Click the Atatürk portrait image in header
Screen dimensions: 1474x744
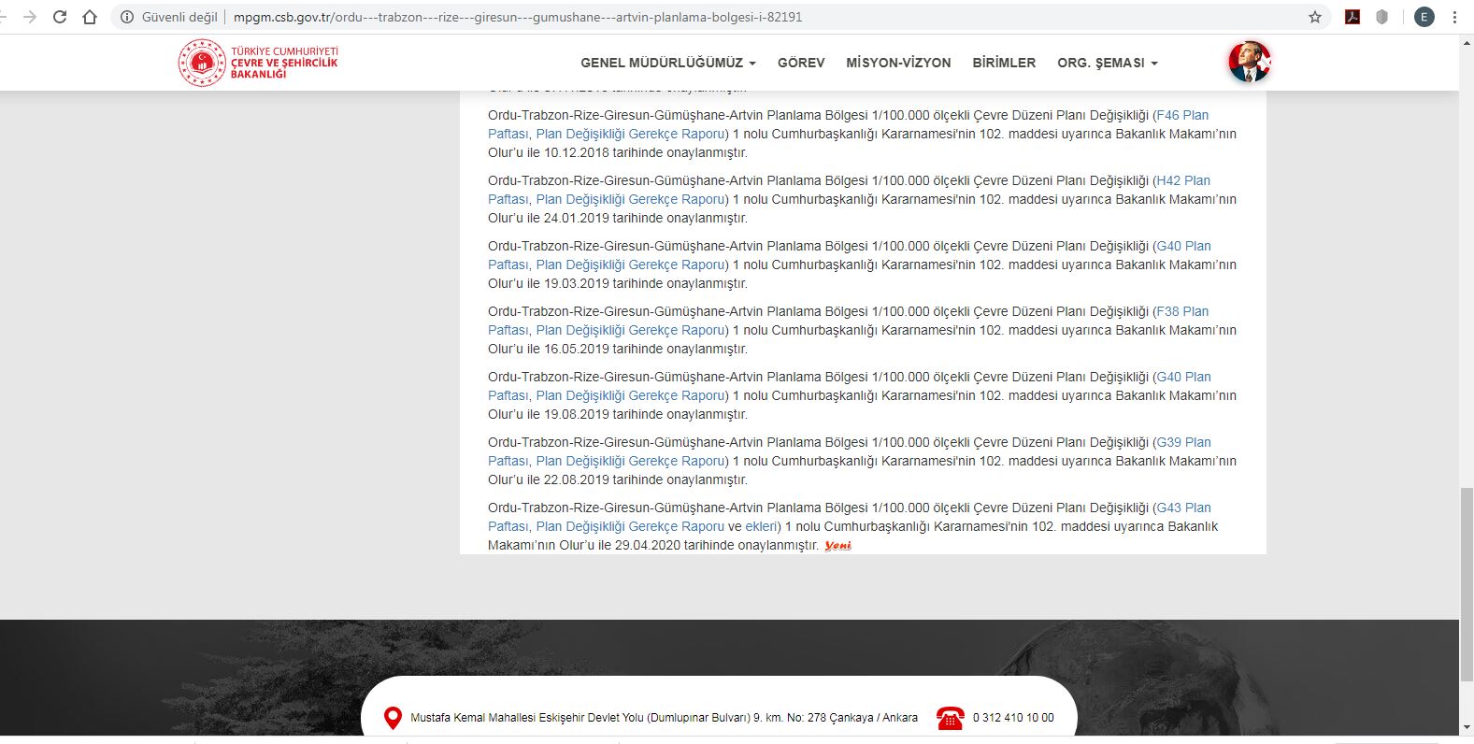(x=1250, y=62)
